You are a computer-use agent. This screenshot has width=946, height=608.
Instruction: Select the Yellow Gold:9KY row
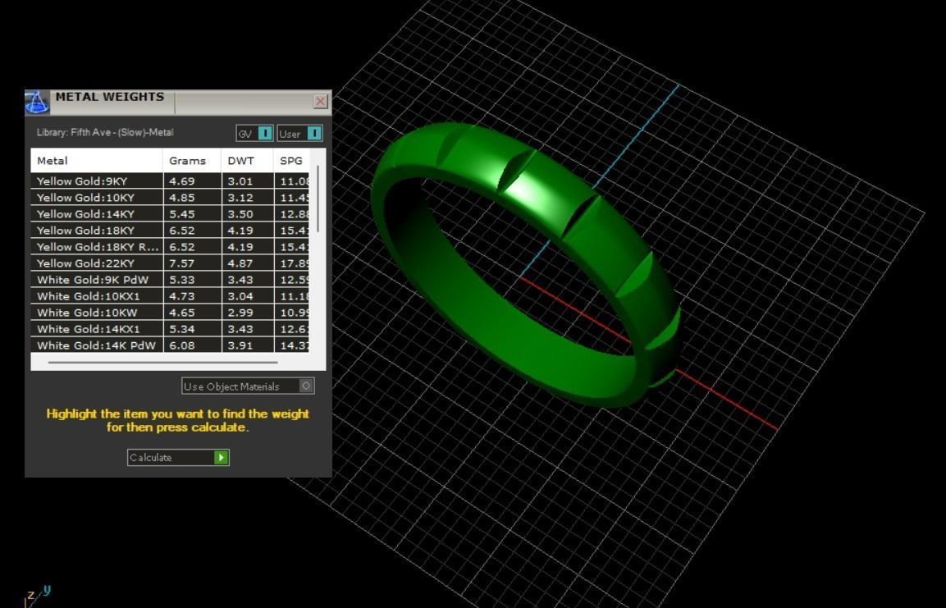tap(170, 181)
